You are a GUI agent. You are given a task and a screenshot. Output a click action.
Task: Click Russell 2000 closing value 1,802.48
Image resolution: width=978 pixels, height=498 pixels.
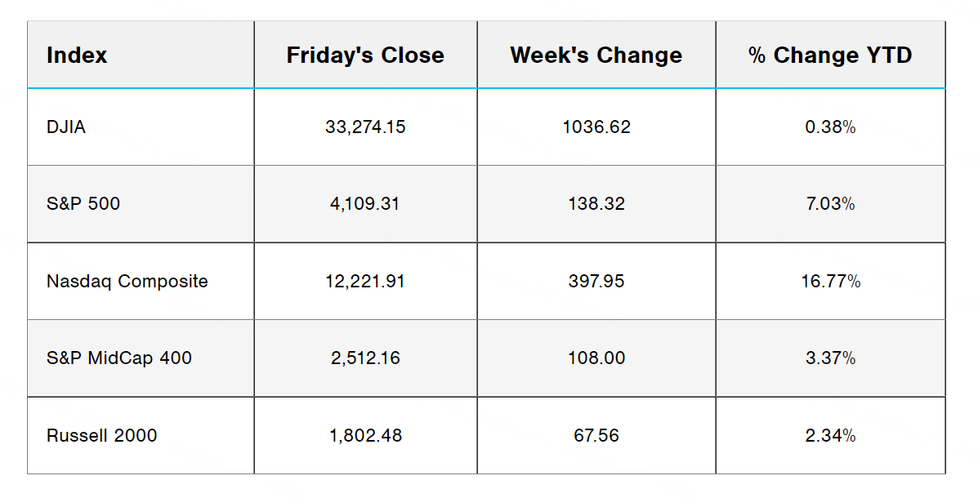(365, 436)
